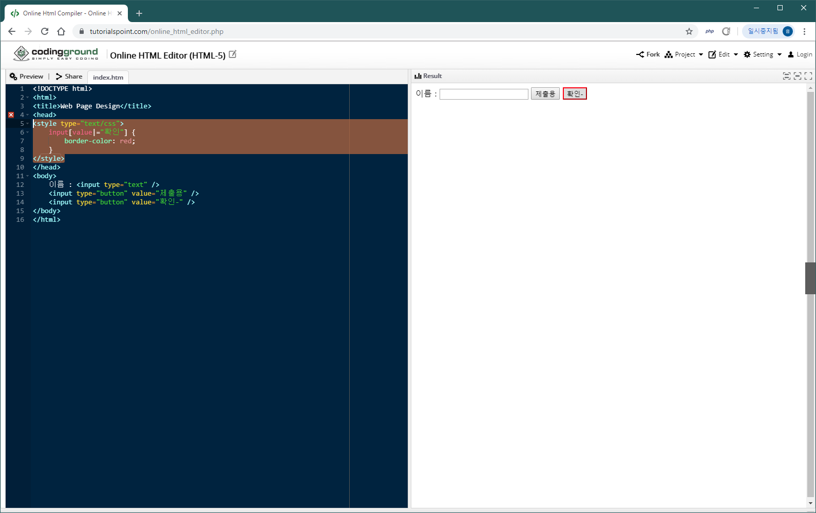The width and height of the screenshot is (816, 513).
Task: Open the Project dropdown menu
Action: 684,54
